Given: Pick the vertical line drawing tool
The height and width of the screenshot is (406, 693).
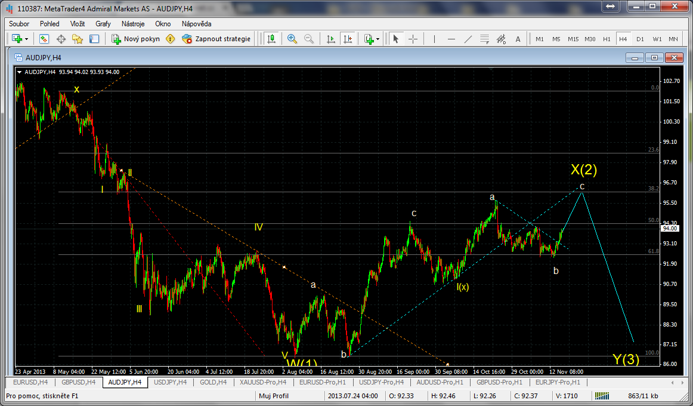Looking at the screenshot, I should coord(434,39).
